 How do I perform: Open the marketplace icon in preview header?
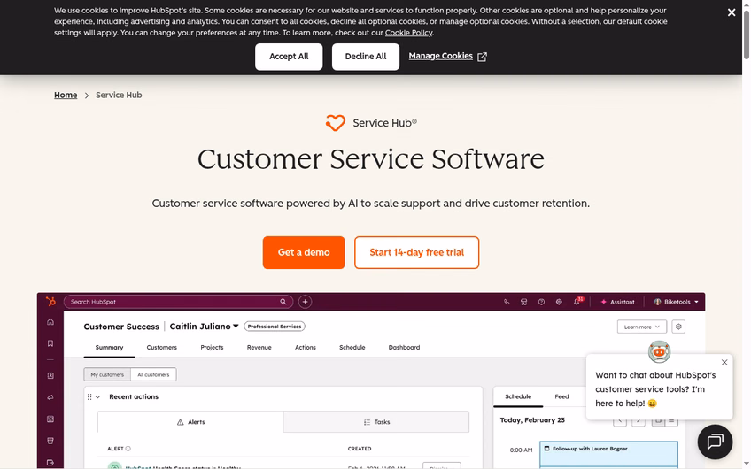click(x=524, y=302)
